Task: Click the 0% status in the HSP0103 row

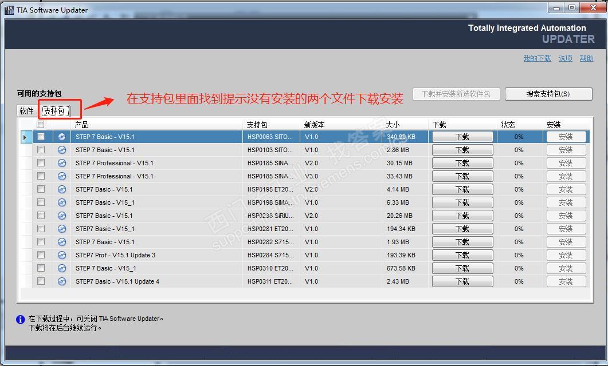Action: point(519,150)
